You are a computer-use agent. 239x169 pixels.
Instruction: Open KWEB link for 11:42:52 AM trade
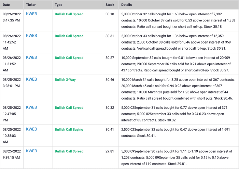(31, 36)
